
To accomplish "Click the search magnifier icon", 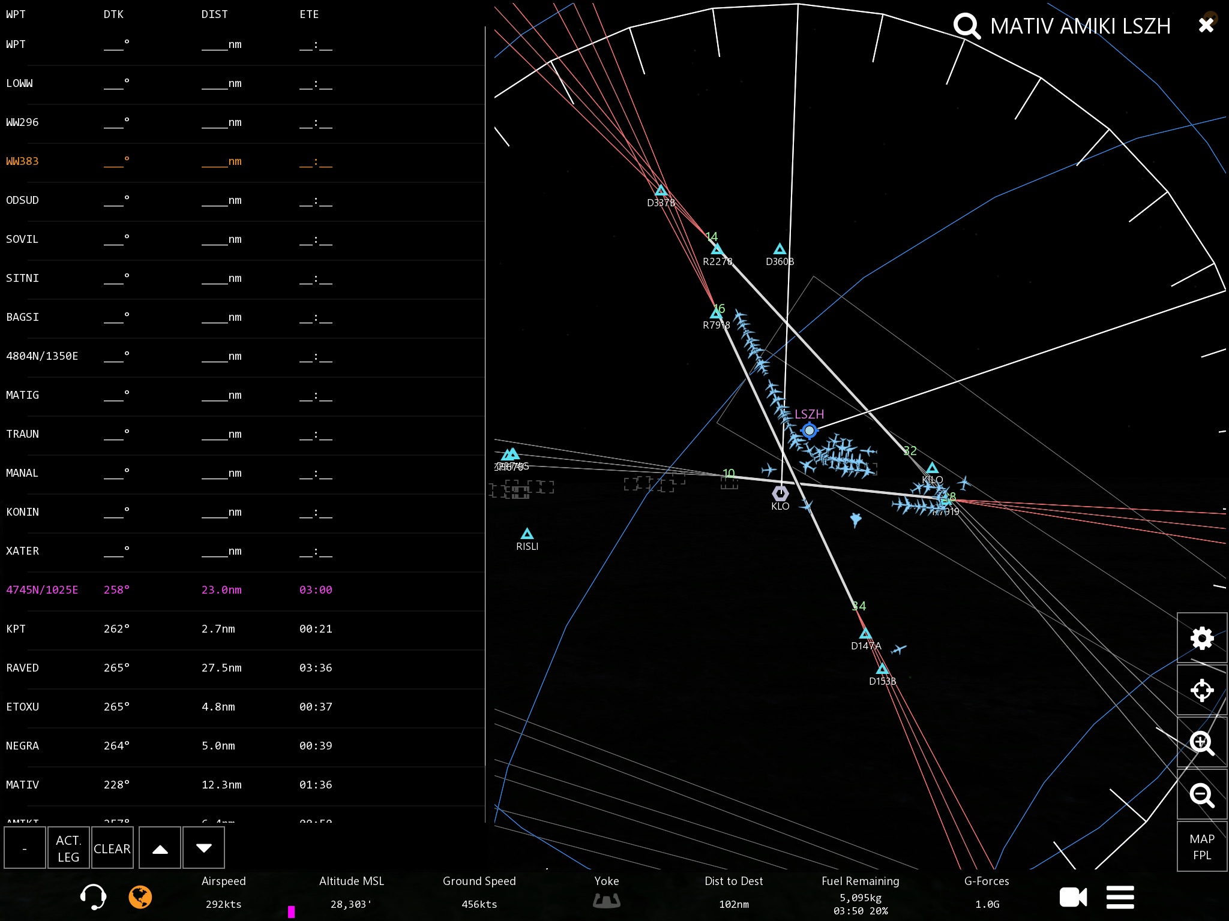I will point(967,26).
